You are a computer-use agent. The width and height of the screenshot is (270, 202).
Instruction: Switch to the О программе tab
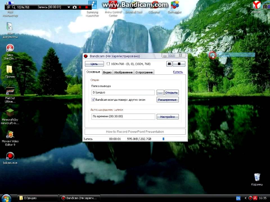click(144, 72)
